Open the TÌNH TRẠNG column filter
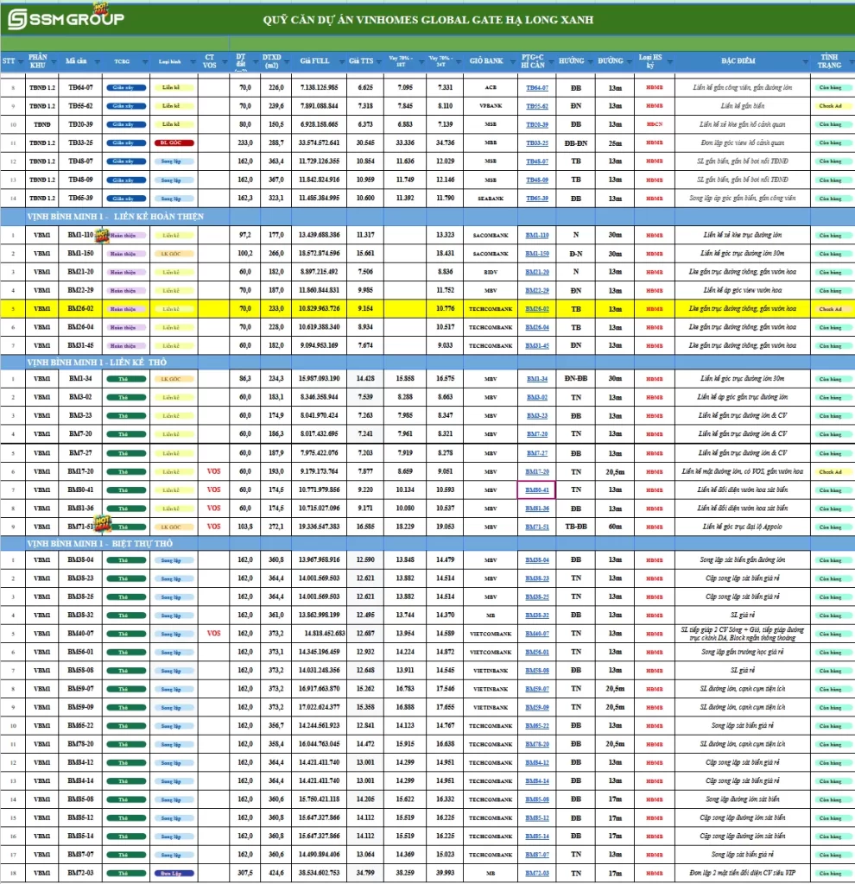Viewport: 855px width, 884px height. pyautogui.click(x=851, y=61)
